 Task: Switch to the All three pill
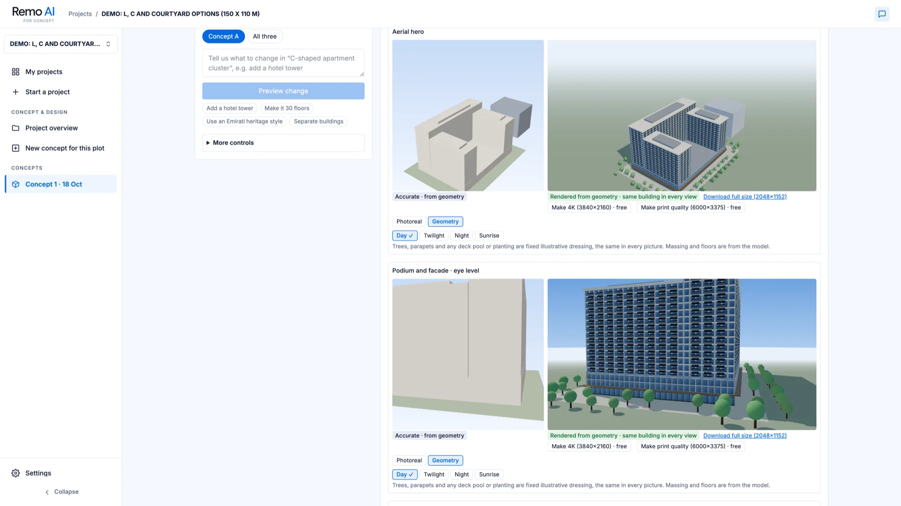coord(265,36)
